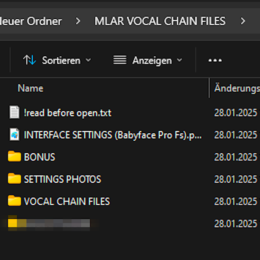Click the text file icon for !read before open.txt
Viewport: 260px width, 260px height.
pyautogui.click(x=14, y=113)
